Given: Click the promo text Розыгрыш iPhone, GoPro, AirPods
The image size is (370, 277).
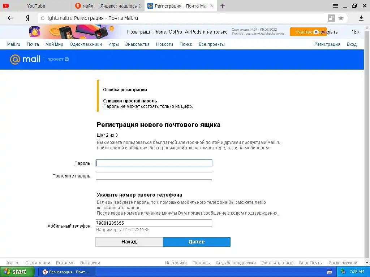Looking at the screenshot, I should (177, 32).
